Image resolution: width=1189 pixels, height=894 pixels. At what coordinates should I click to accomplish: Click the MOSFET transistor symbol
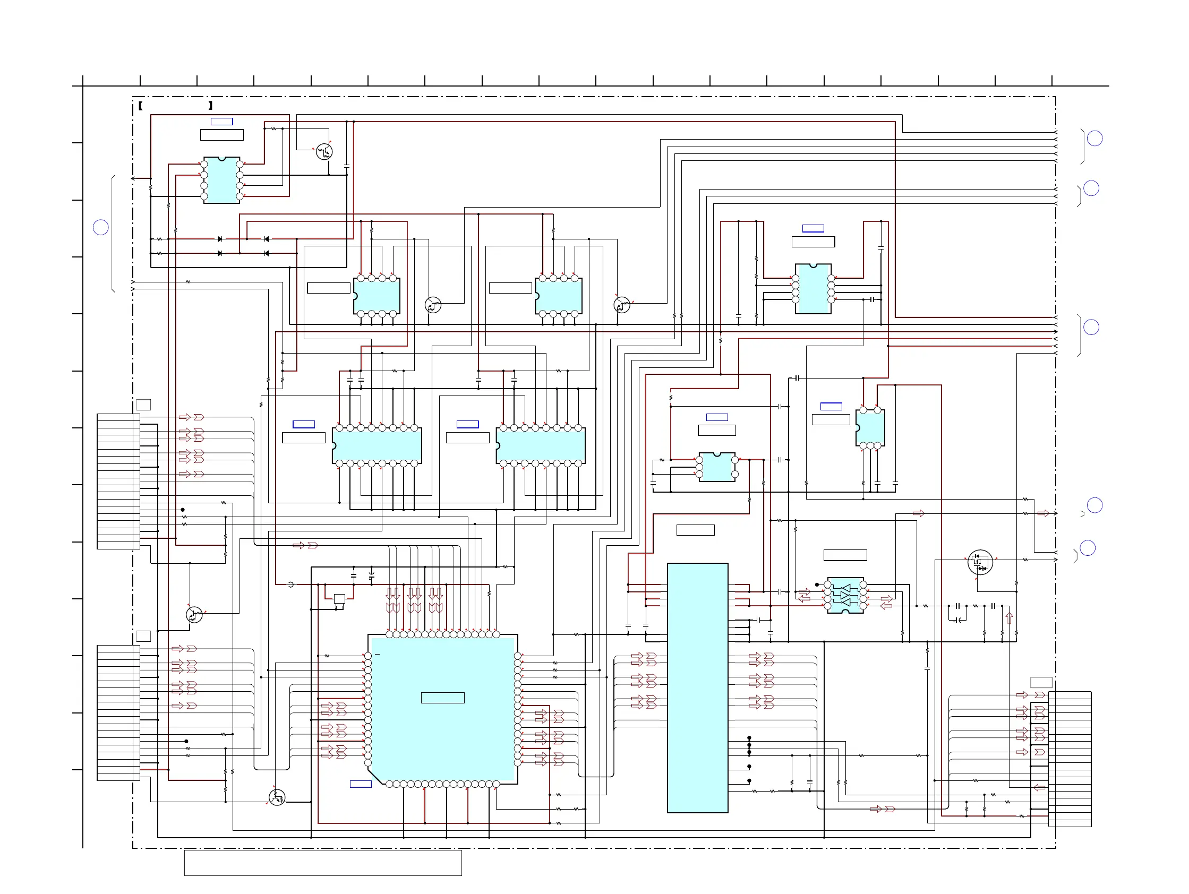[x=980, y=563]
